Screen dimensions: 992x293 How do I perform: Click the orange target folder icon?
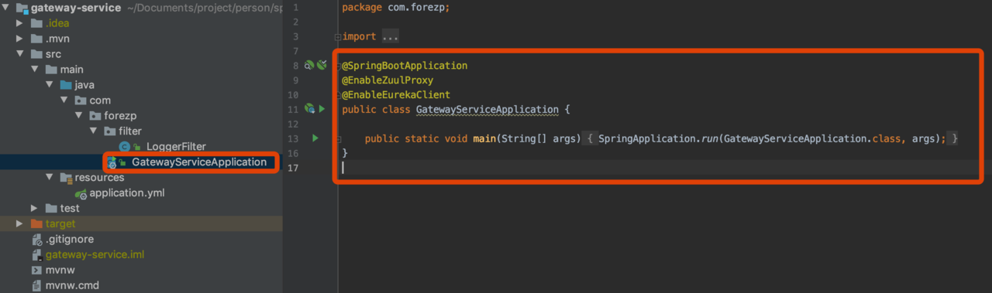tap(36, 224)
